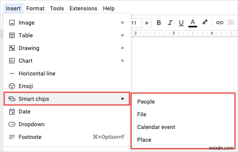Click the Date calendar icon
The width and height of the screenshot is (238, 152).
[x=12, y=112]
